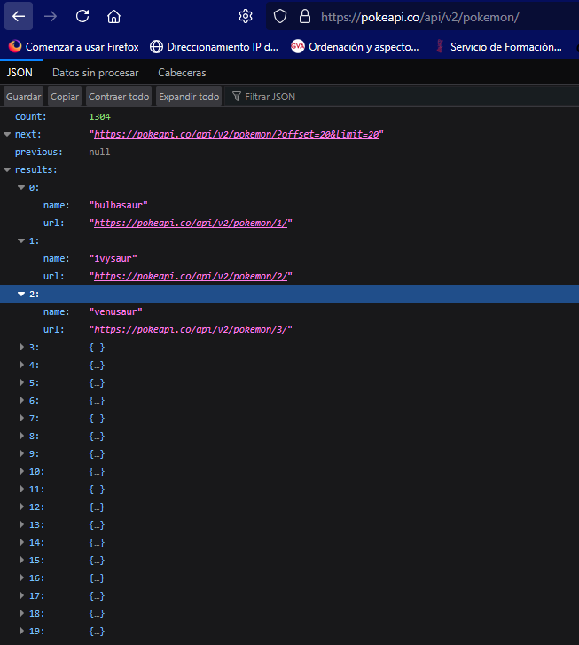Collapse result item 0
Viewport: 579px width, 645px height.
pos(21,187)
